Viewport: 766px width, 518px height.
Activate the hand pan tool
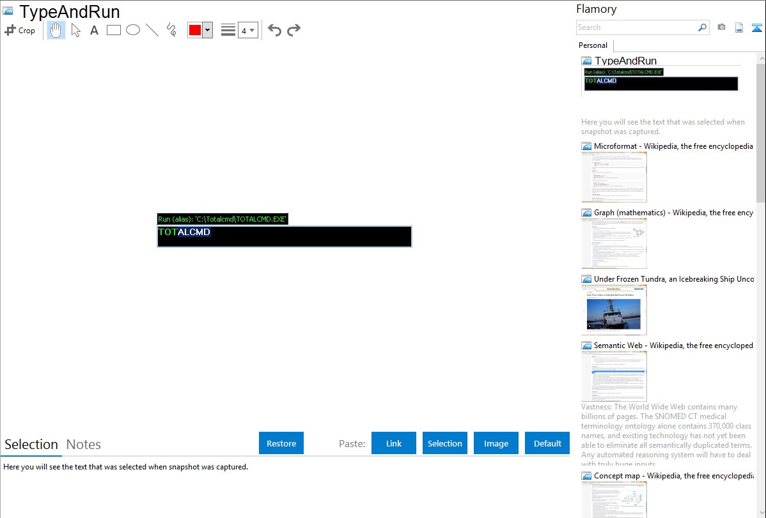coord(56,30)
